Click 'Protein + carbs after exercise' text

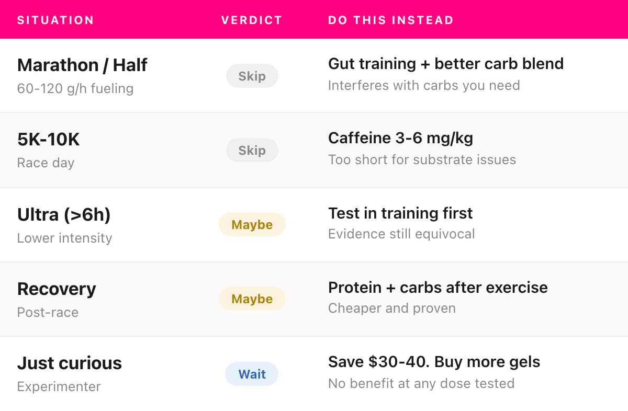[x=438, y=288]
